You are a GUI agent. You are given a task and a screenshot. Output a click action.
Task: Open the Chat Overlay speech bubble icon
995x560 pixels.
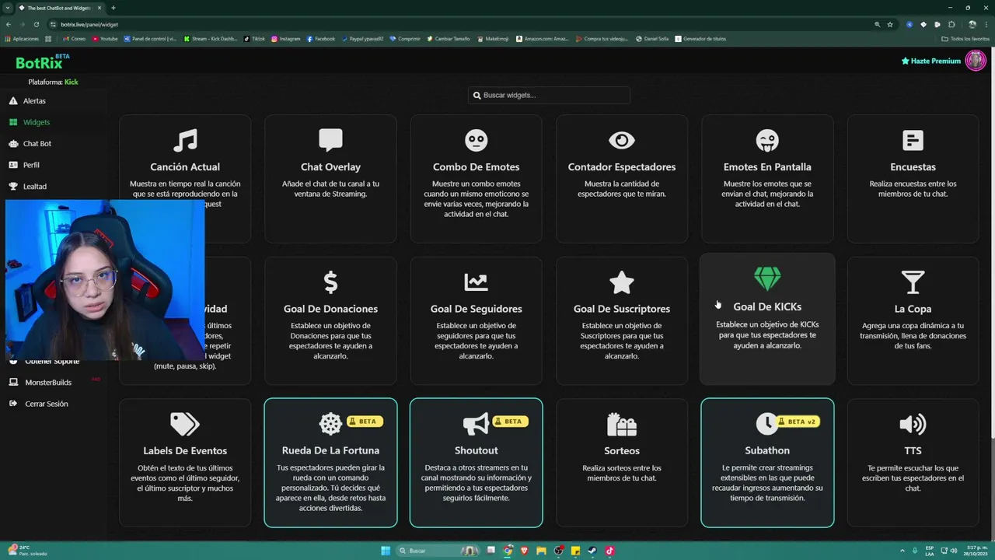330,140
